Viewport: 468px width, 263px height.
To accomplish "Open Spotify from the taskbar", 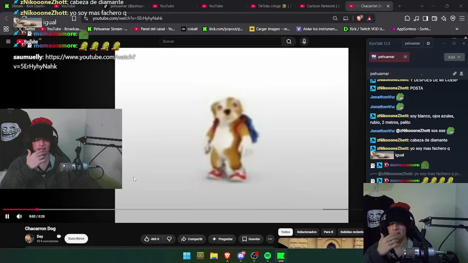I will 268,256.
